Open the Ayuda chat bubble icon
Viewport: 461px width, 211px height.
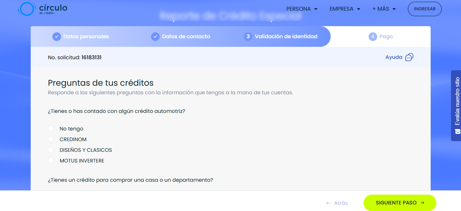(x=409, y=57)
